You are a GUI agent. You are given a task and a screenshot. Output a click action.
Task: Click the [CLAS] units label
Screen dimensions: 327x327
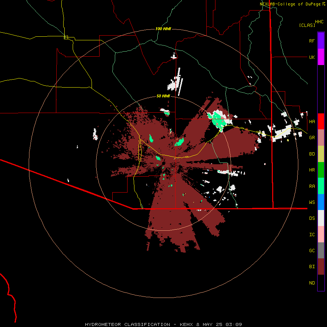pos(307,25)
